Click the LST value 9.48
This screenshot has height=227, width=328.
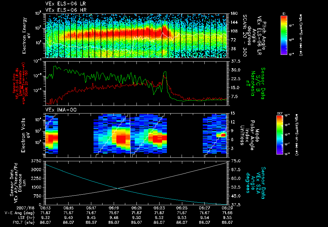[114, 218]
